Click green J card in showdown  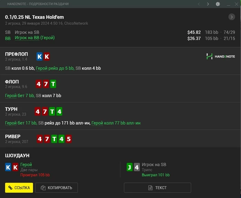tap(129, 167)
